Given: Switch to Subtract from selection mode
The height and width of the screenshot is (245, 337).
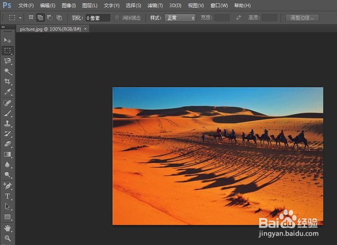Looking at the screenshot, I should (50, 17).
